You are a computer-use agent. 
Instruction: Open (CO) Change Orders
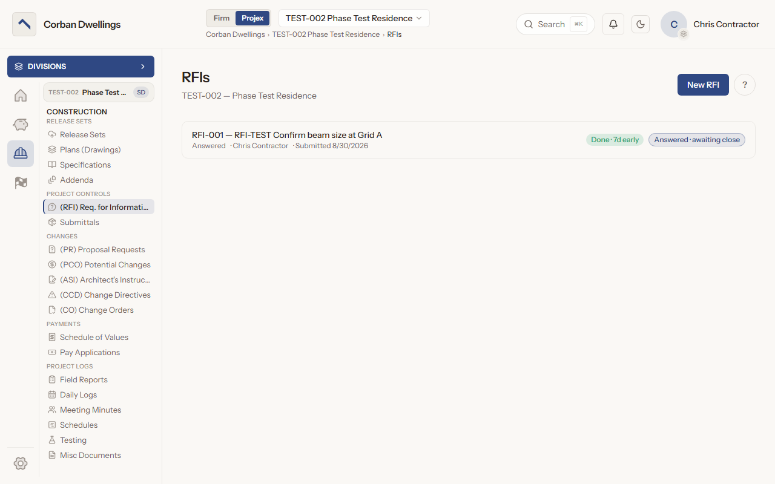pyautogui.click(x=99, y=310)
